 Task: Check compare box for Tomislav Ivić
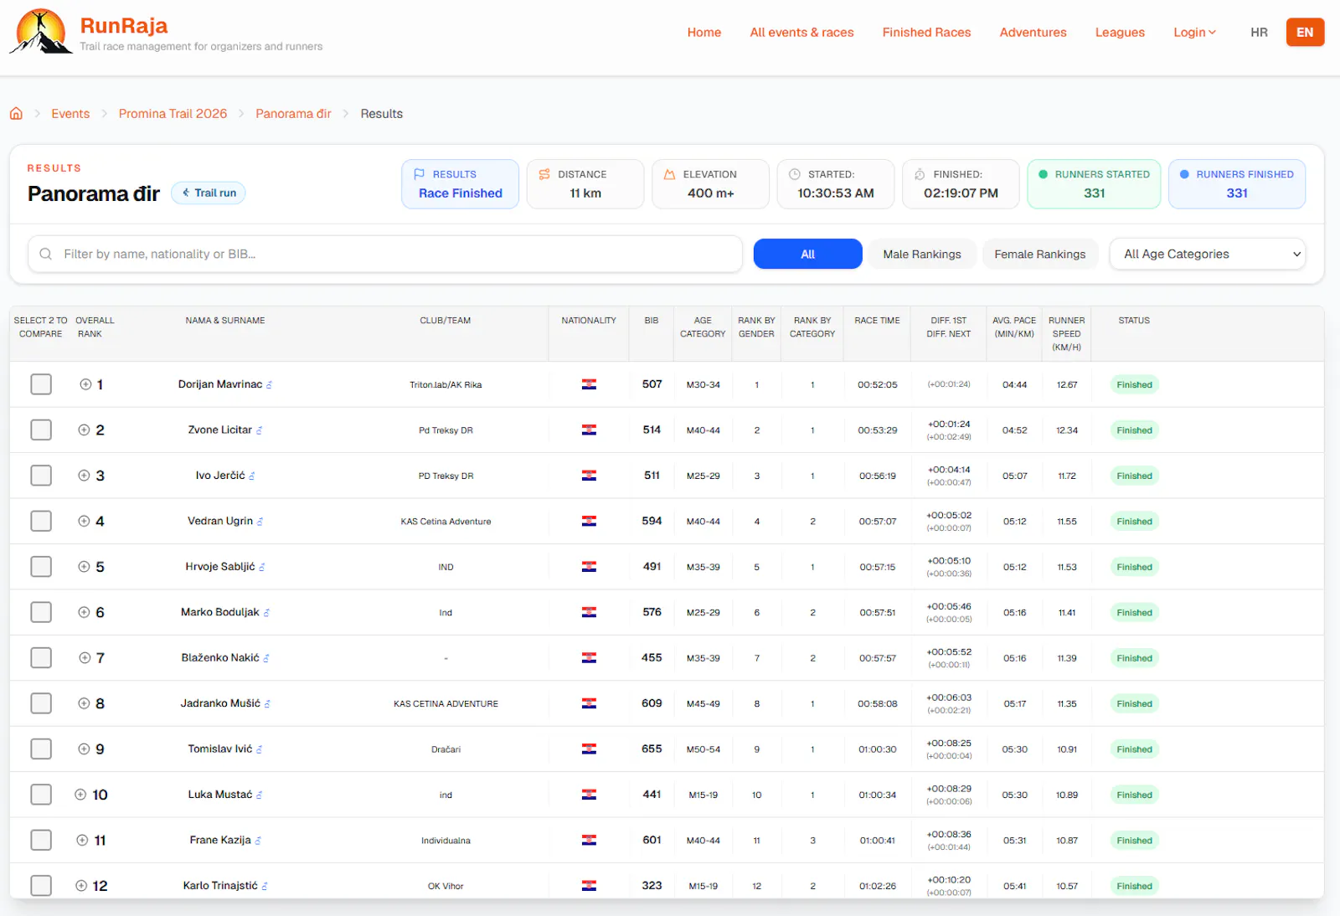41,749
